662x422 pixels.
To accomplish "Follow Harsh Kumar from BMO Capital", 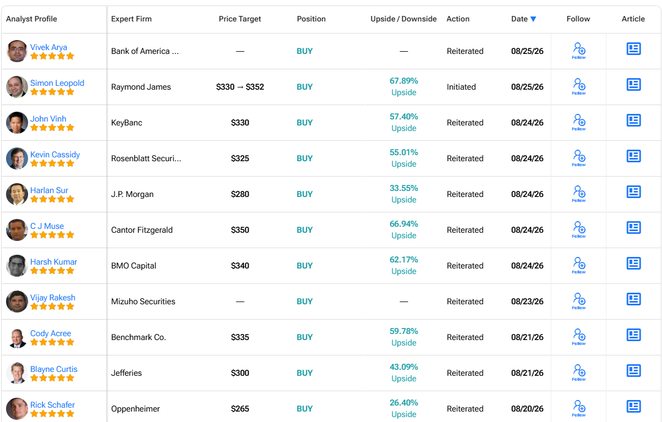I will [579, 265].
